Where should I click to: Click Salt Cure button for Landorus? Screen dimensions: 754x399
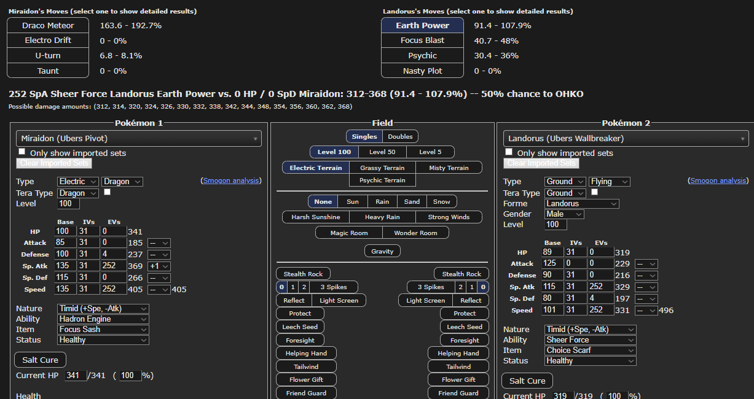527,381
